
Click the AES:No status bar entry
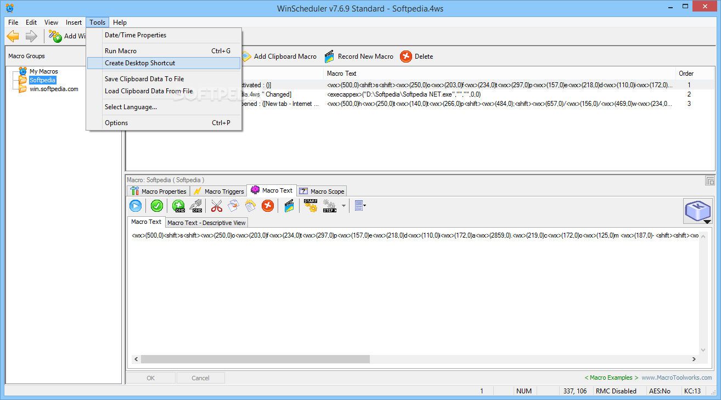[x=660, y=391]
